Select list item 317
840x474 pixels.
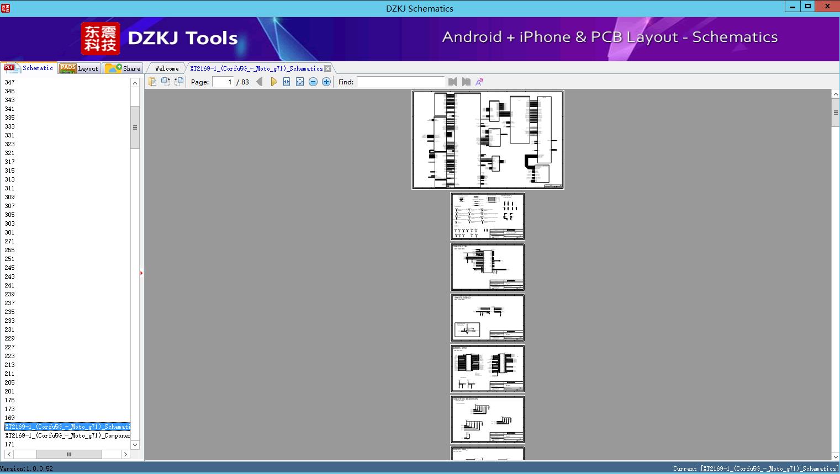pos(10,162)
